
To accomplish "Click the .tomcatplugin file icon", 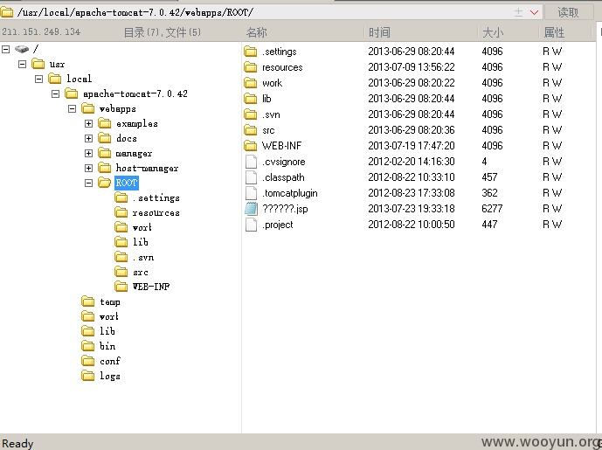I will pyautogui.click(x=251, y=193).
